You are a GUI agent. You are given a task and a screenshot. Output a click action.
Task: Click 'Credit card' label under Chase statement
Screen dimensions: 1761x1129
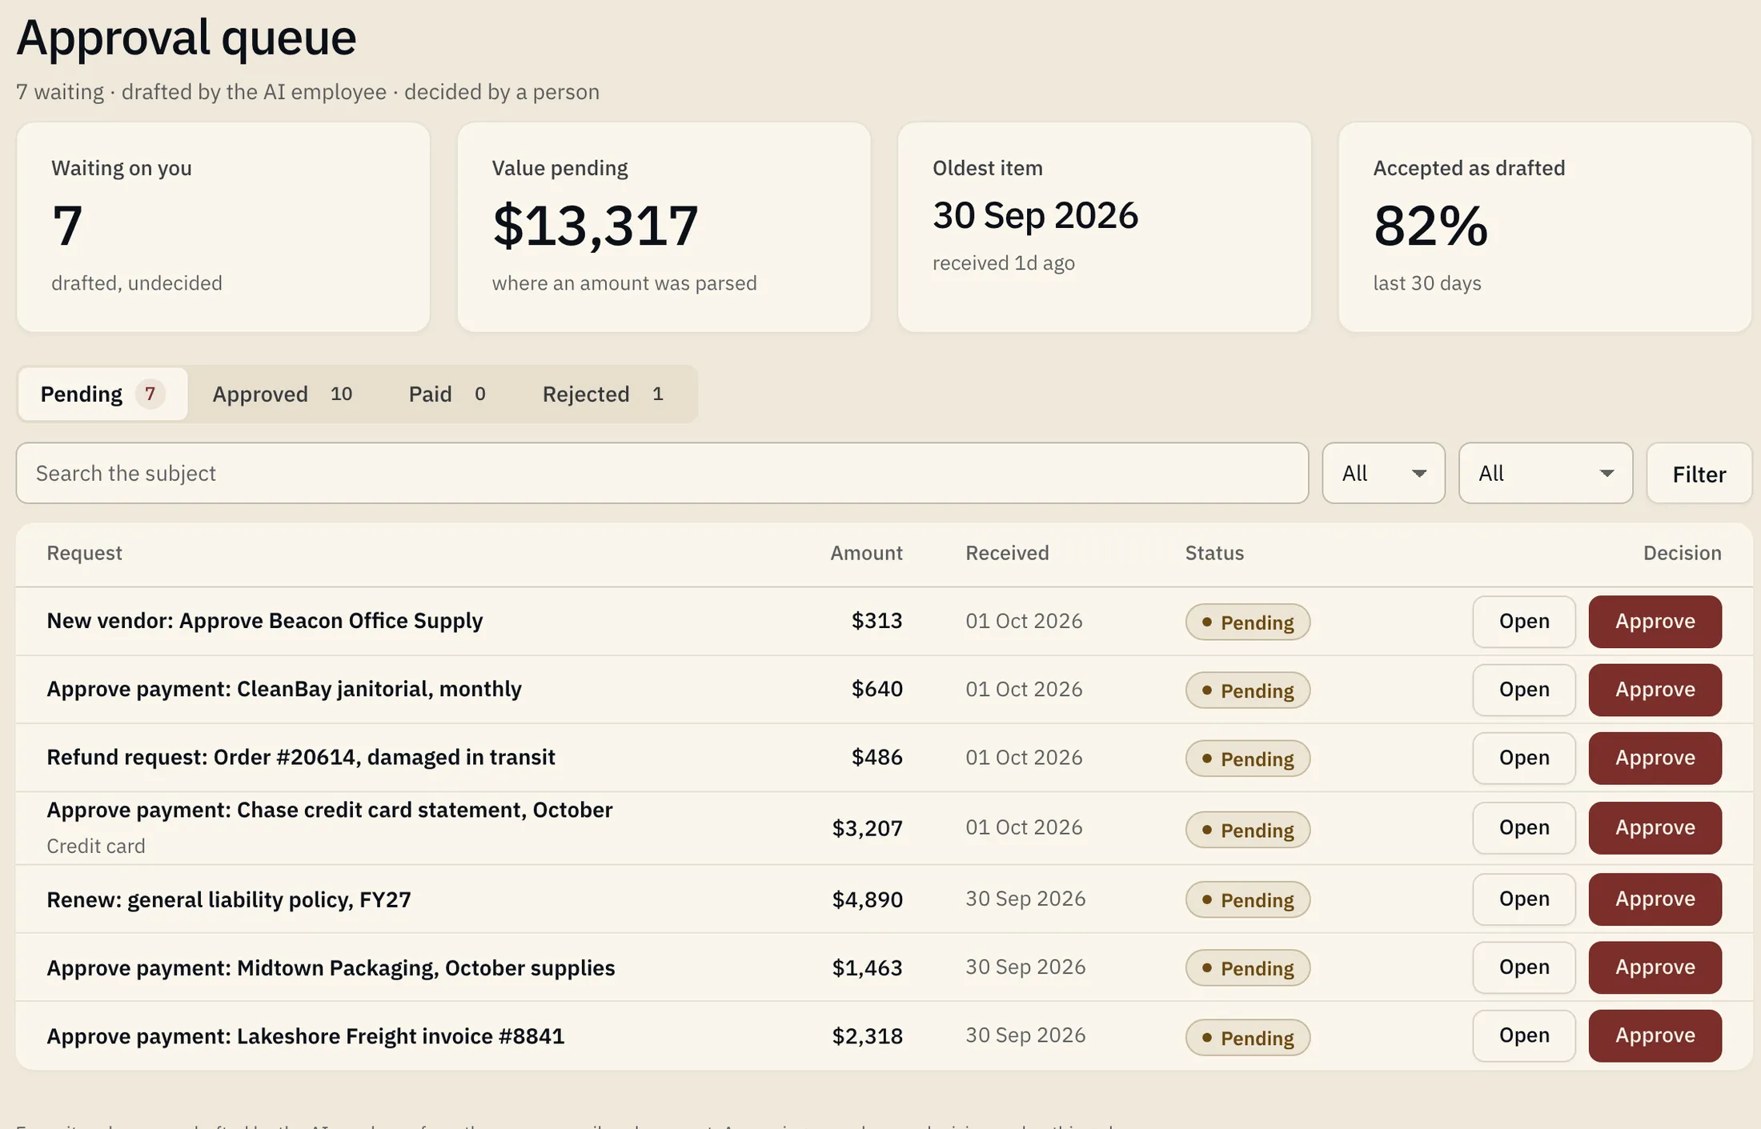(x=96, y=846)
